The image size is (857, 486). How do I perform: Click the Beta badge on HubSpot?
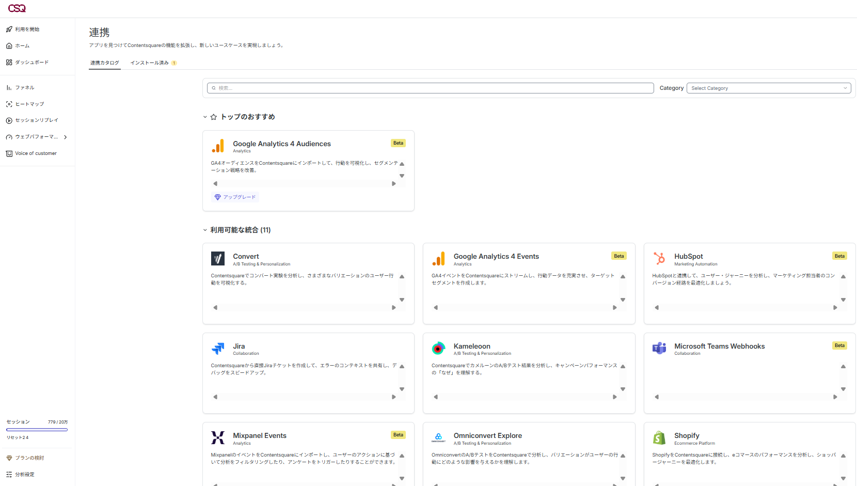(x=839, y=256)
